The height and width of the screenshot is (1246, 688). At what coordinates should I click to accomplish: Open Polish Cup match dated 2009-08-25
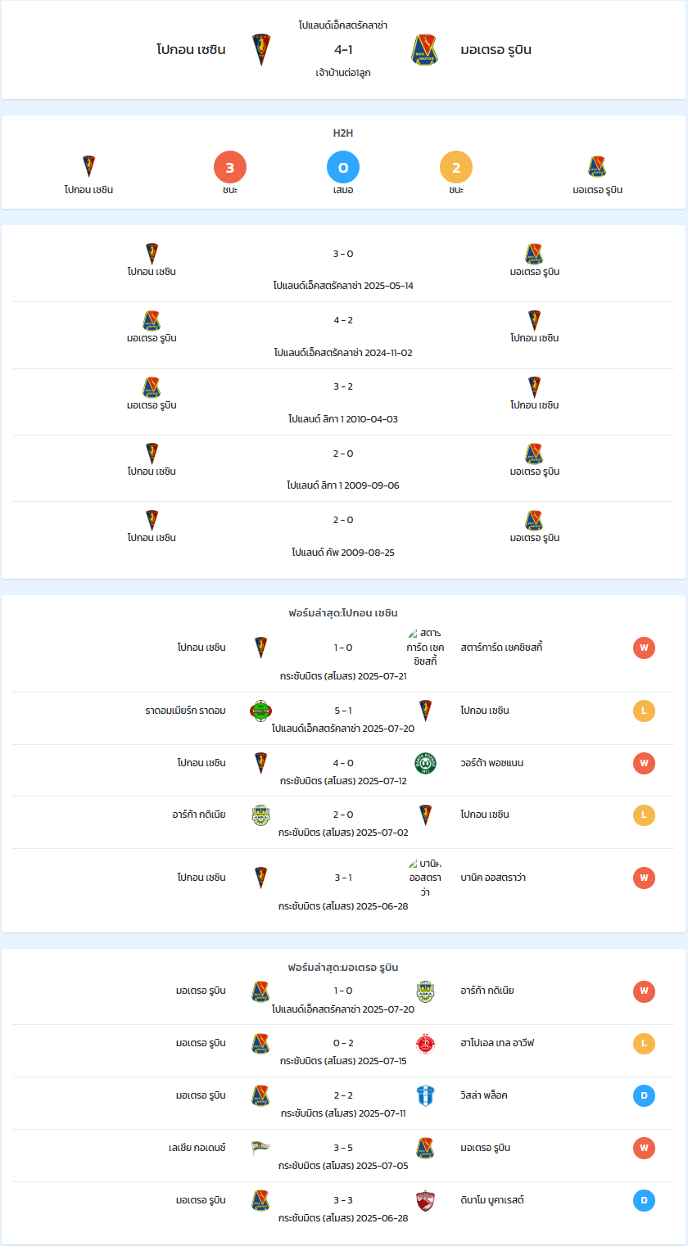(343, 535)
